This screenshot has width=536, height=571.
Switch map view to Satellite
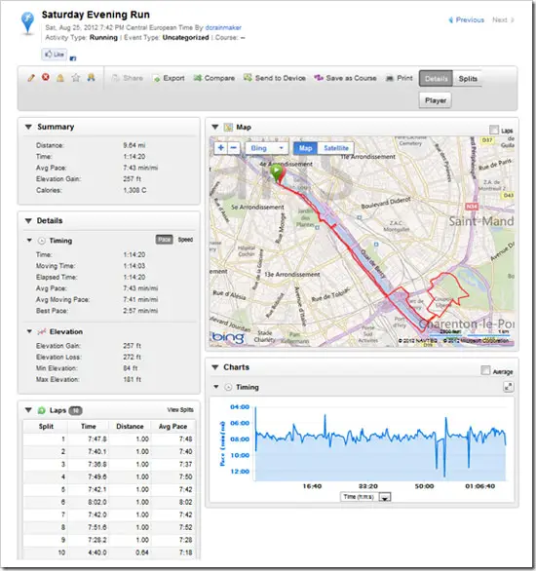[336, 148]
